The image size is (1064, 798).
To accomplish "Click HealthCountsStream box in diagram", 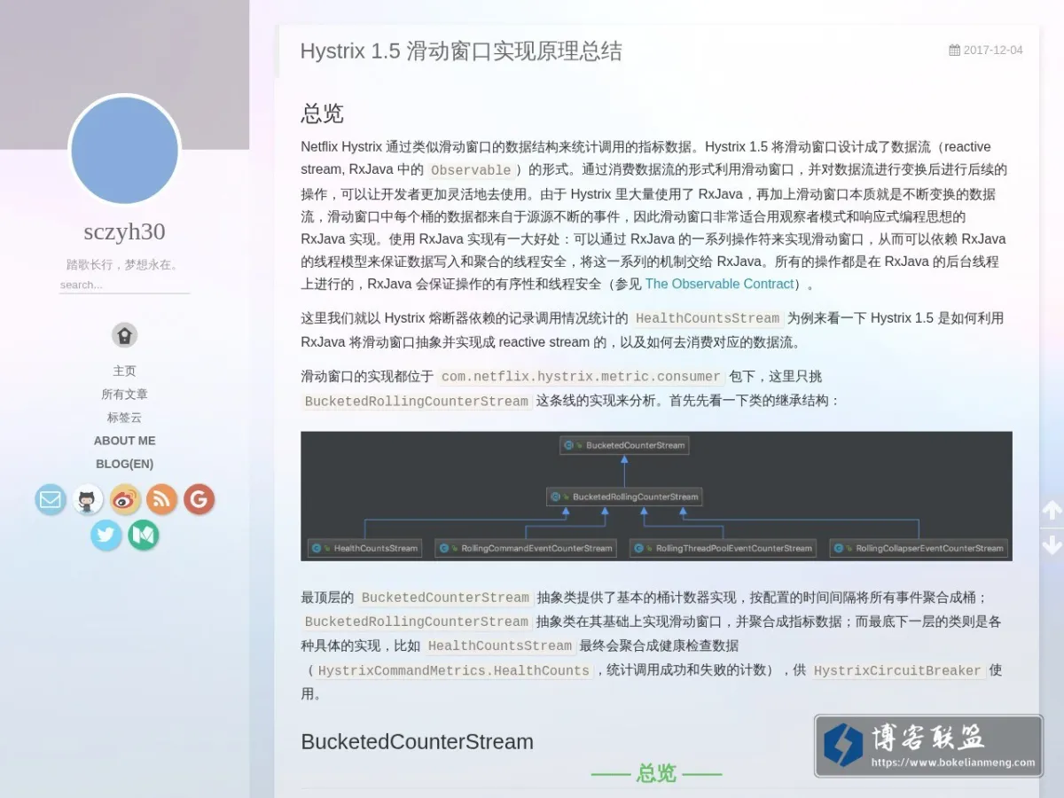I will pyautogui.click(x=365, y=548).
